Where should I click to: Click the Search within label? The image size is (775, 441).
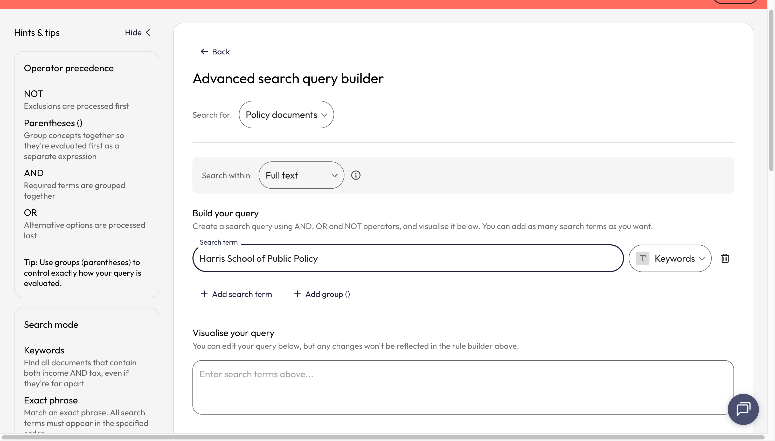click(x=226, y=176)
